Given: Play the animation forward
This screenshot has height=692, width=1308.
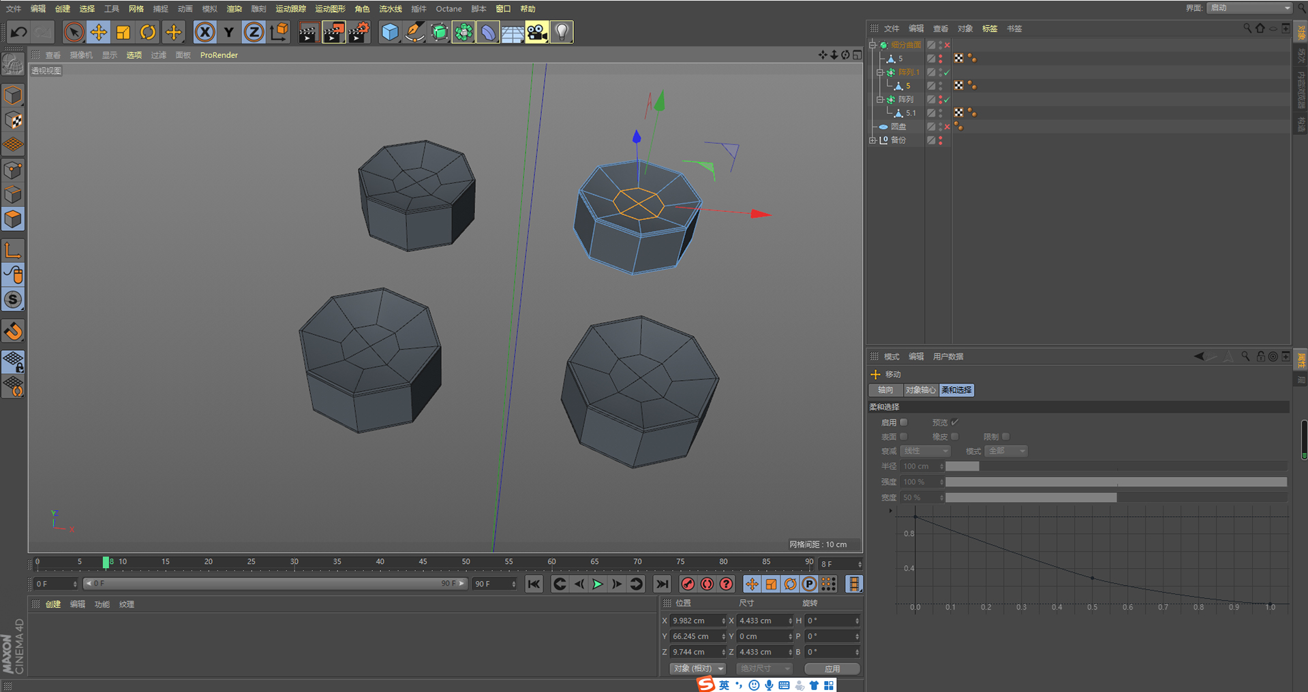Looking at the screenshot, I should pyautogui.click(x=598, y=584).
